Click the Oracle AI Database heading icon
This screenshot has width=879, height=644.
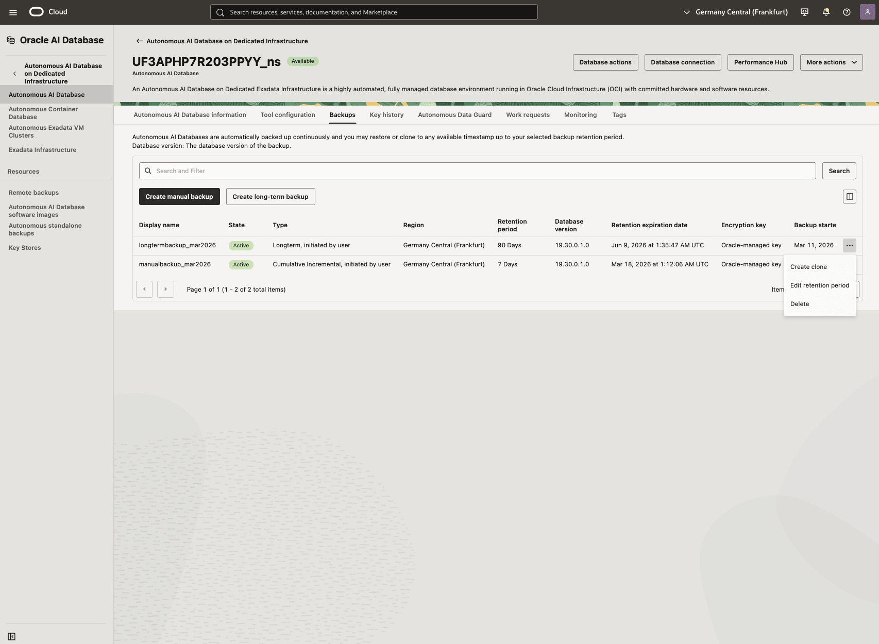pos(11,40)
